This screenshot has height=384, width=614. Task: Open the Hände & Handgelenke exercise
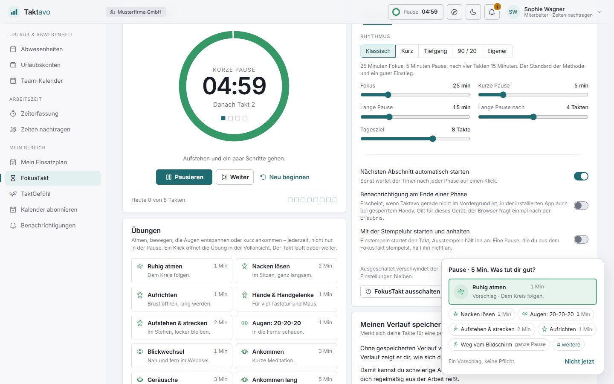287,299
